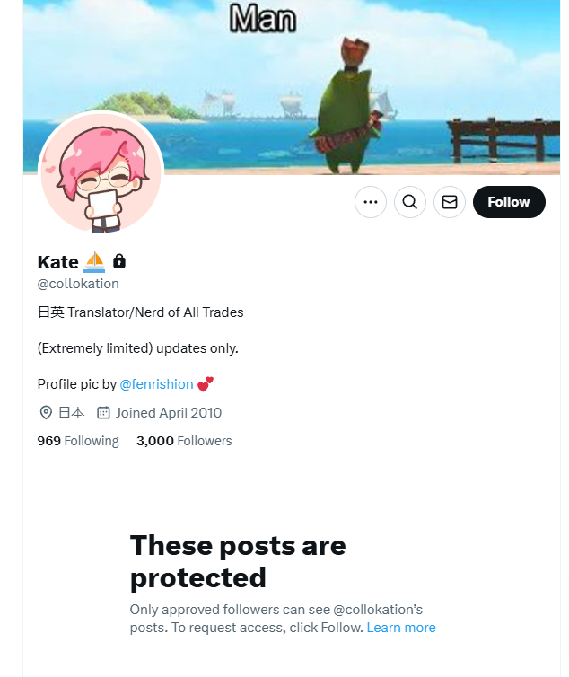Click the two-hearts emoji in bio
Screen dimensions: 569x677
(x=206, y=383)
